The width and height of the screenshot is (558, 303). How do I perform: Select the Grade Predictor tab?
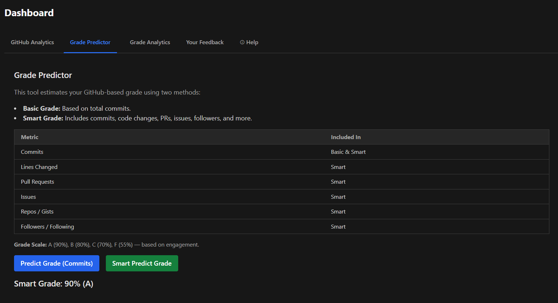pos(90,42)
